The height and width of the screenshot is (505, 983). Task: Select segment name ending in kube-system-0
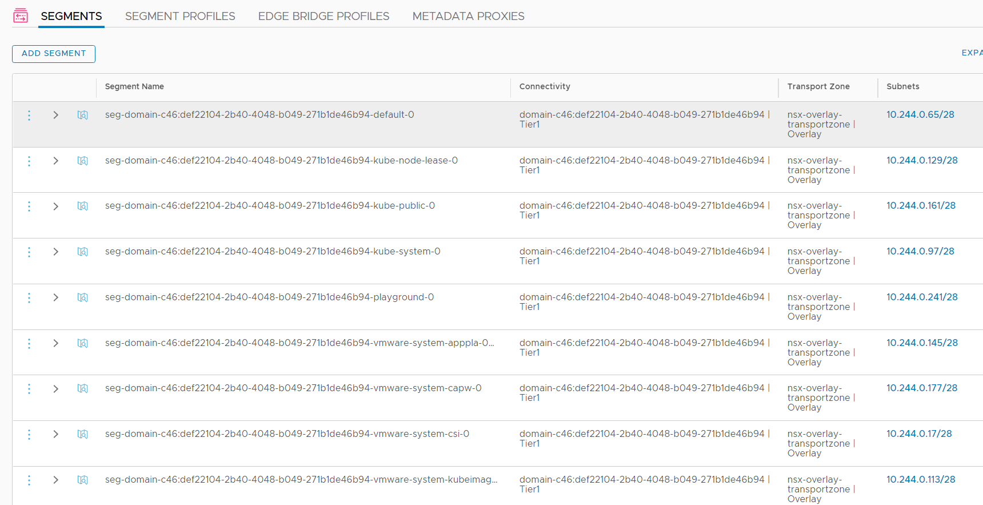273,251
